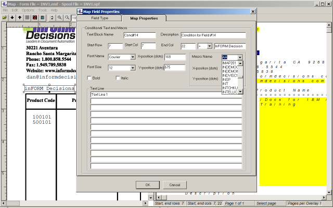Click the up arrow toolbar icon
The image size is (333, 208).
[x=20, y=17]
